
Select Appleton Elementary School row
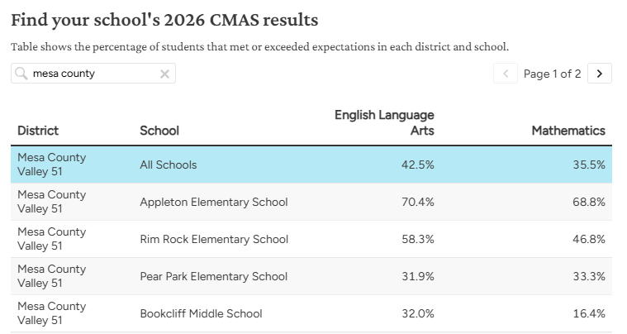[x=311, y=202]
